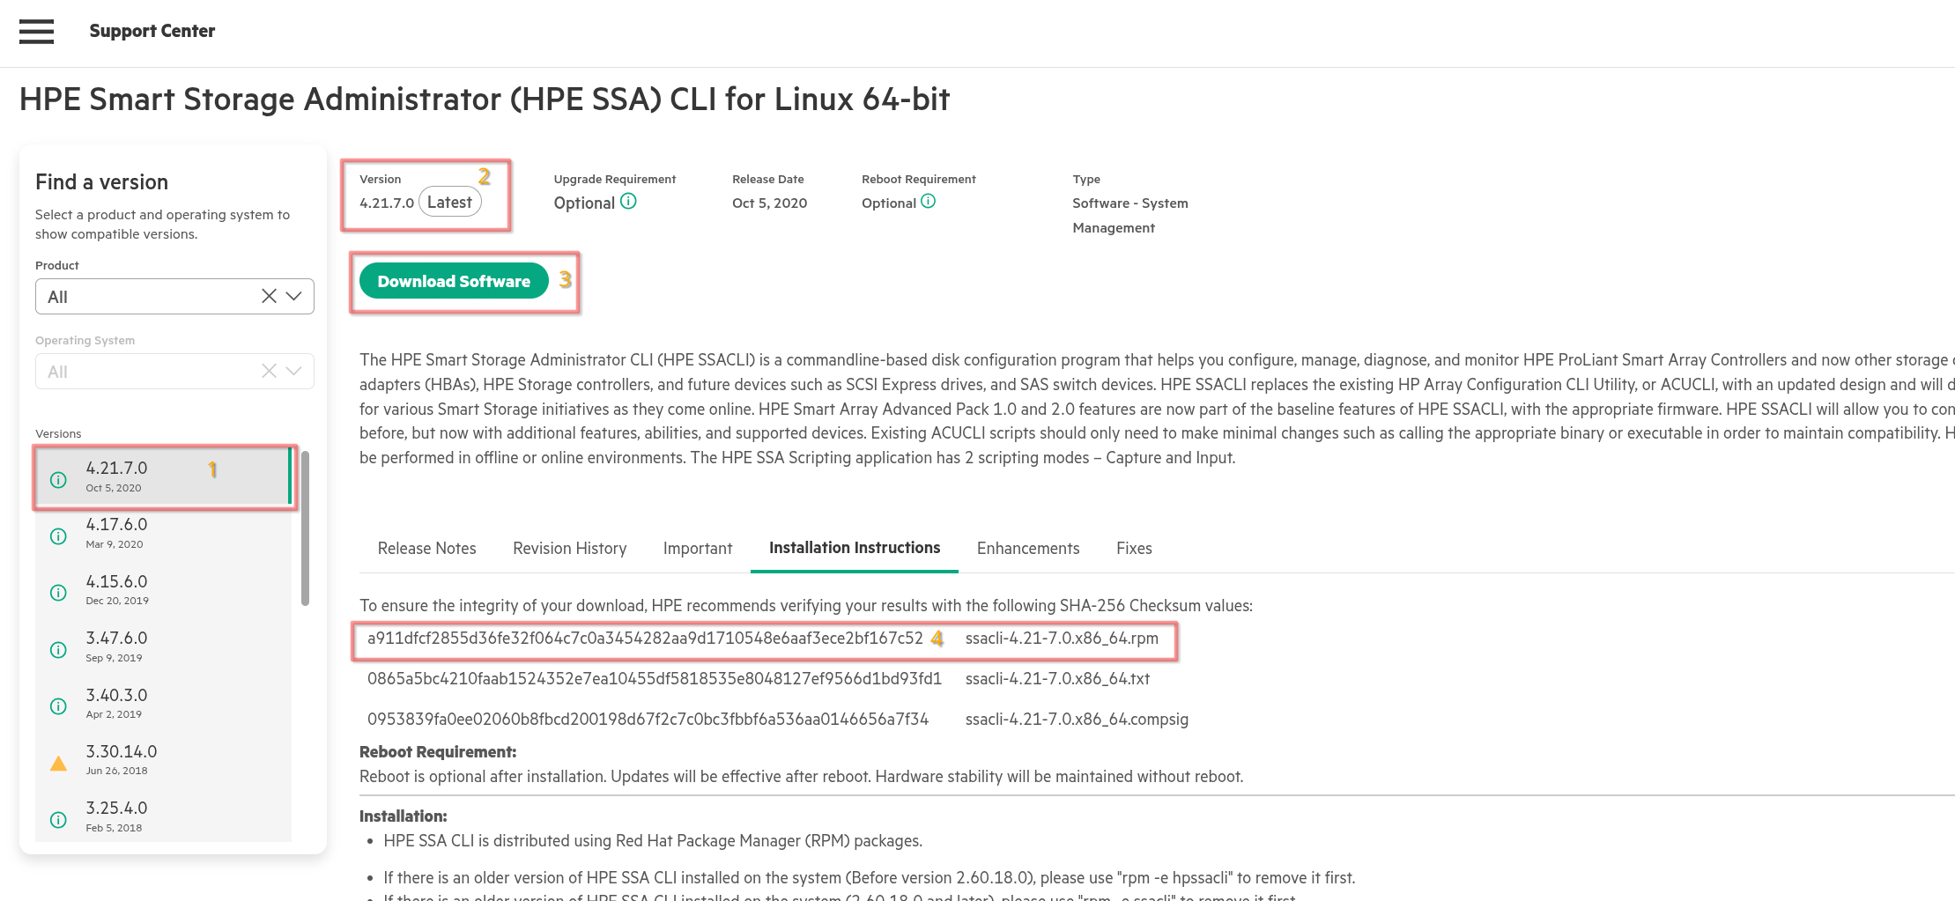Click the Support Center header link

tap(152, 32)
